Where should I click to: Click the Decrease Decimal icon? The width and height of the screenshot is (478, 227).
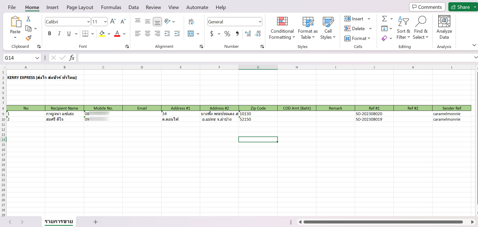pos(258,33)
